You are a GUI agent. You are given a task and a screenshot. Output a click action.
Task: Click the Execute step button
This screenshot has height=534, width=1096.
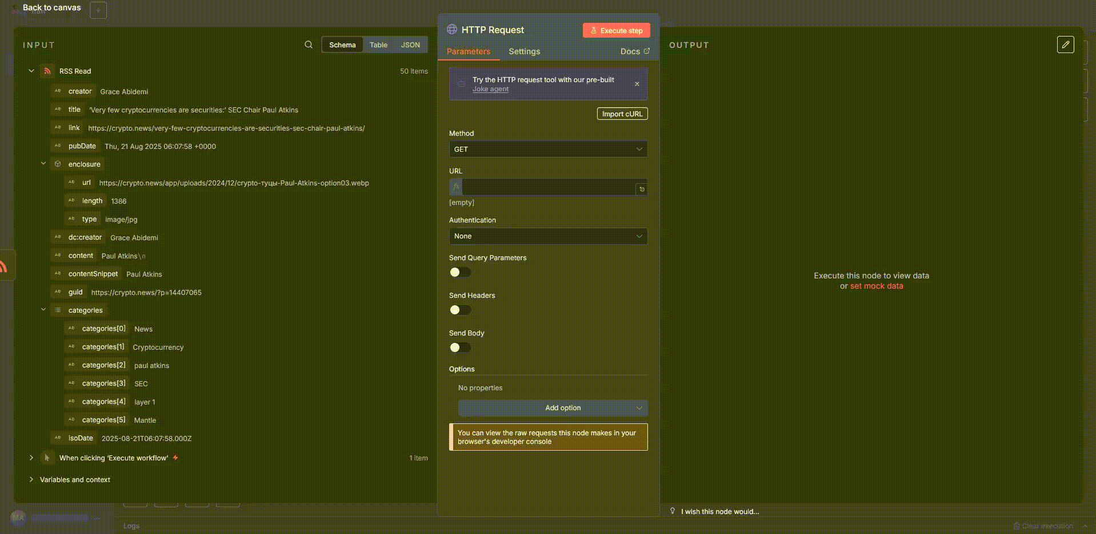point(616,31)
